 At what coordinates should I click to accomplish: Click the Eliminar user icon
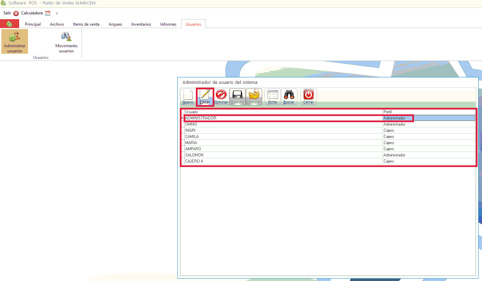point(221,97)
